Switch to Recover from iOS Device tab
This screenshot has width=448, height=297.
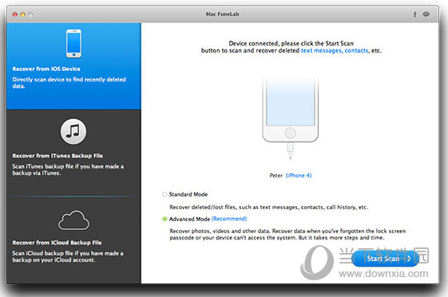[74, 66]
